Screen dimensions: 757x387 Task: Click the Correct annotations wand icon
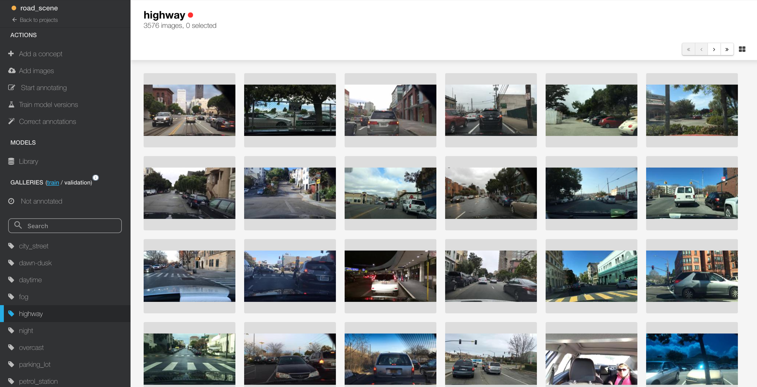coord(11,121)
